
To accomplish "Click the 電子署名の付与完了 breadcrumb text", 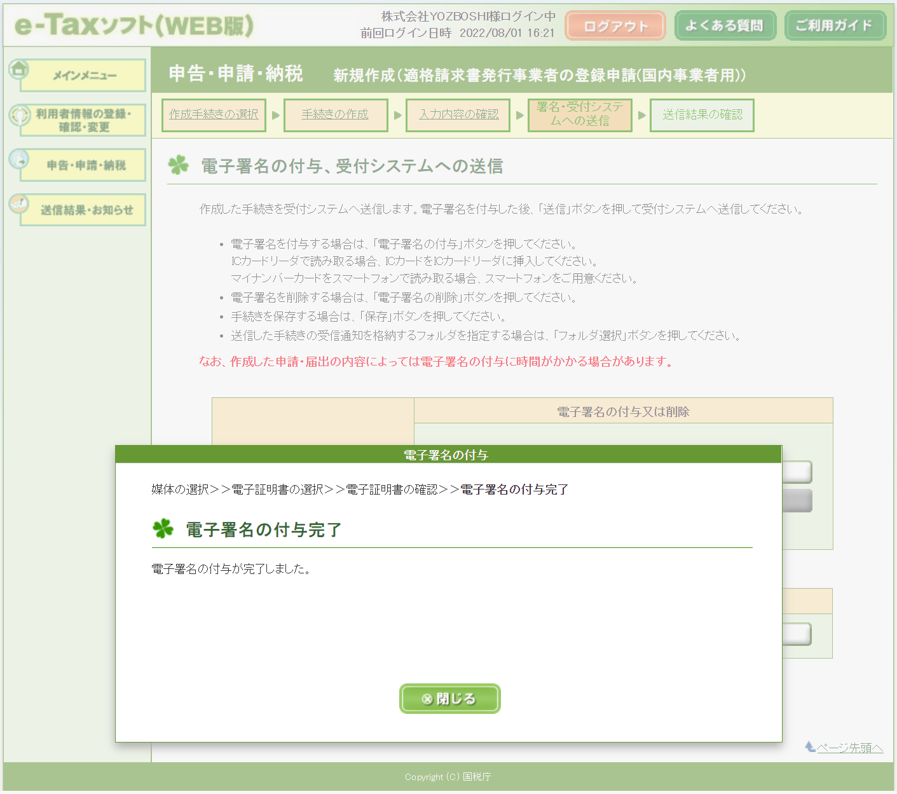I will pyautogui.click(x=514, y=489).
